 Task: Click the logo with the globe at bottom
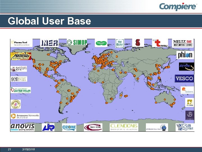[157, 127]
